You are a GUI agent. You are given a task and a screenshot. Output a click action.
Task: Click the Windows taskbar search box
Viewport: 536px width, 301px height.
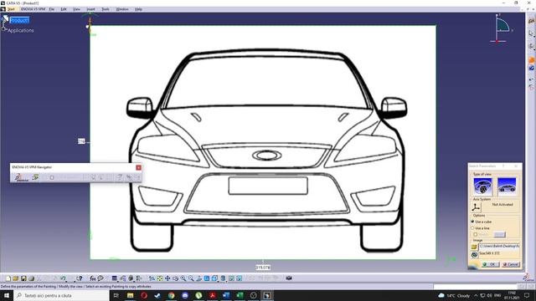coord(61,295)
